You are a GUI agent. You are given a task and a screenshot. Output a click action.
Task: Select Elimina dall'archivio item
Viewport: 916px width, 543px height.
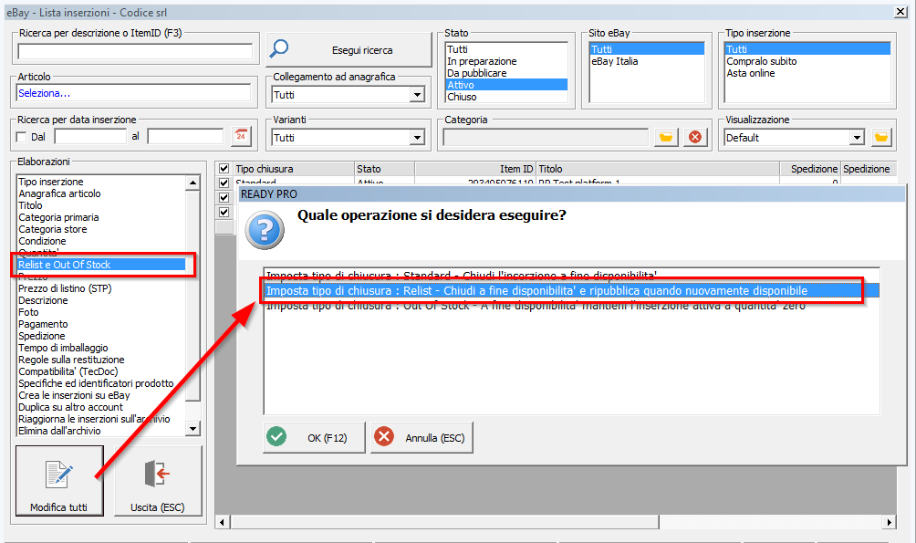[x=59, y=431]
